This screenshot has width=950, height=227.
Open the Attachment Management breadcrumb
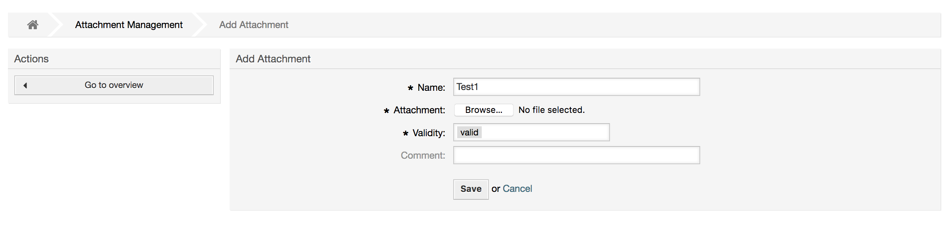129,25
